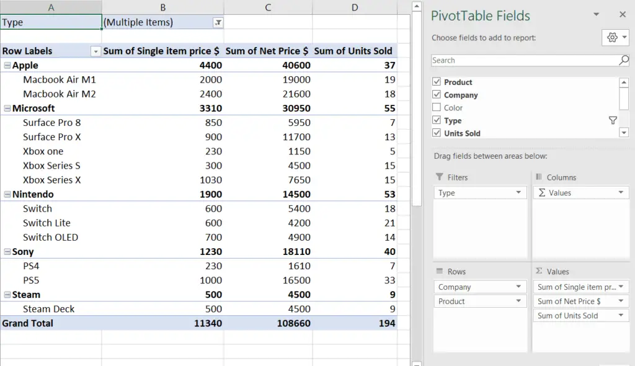635x366 pixels.
Task: Open the Sum of Single item price dropdown in Values area
Action: 621,287
